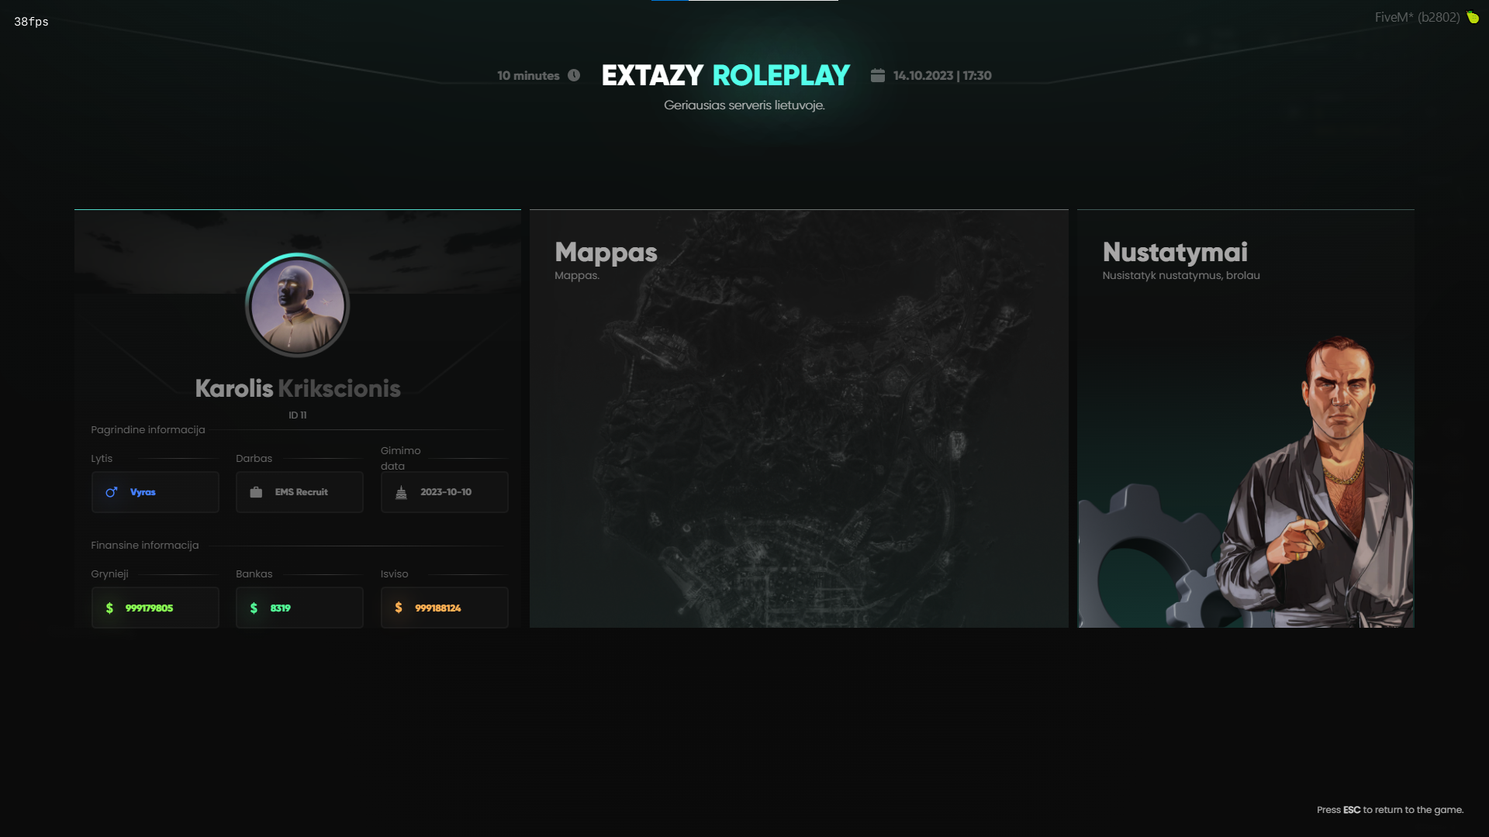Click the clock icon beside 10 minutes
The image size is (1489, 837).
574,75
